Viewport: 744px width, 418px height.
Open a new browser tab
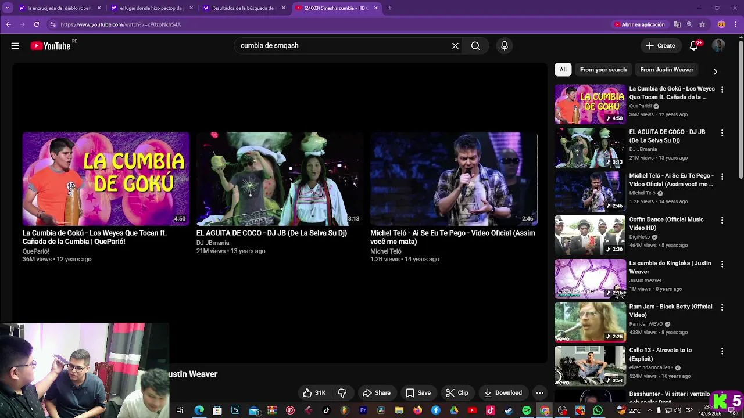(389, 8)
